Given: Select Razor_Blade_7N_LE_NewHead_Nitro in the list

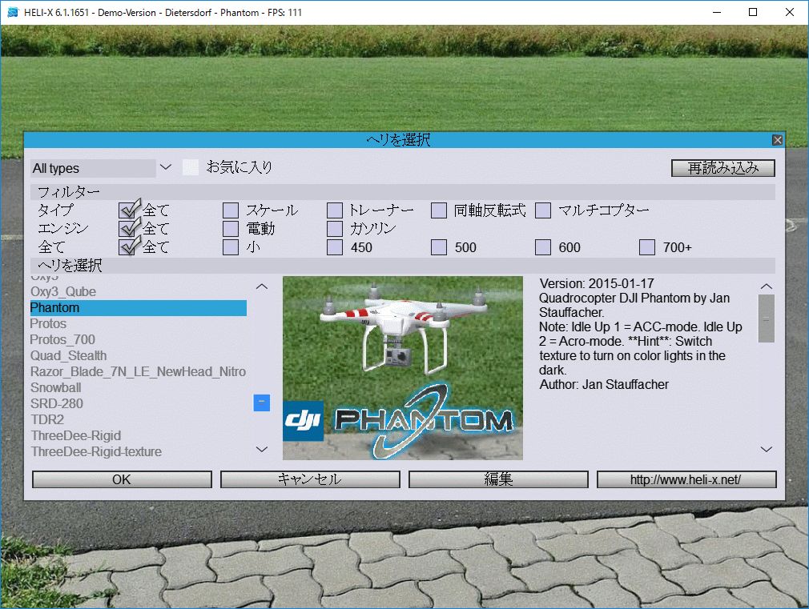Looking at the screenshot, I should [139, 372].
